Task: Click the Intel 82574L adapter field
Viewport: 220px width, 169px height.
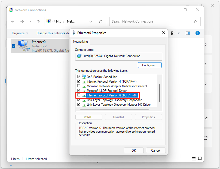Action: click(x=119, y=57)
